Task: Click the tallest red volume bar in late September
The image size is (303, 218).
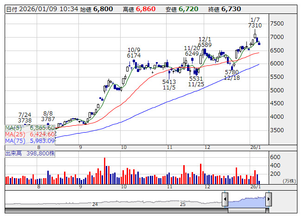Action: click(x=104, y=171)
